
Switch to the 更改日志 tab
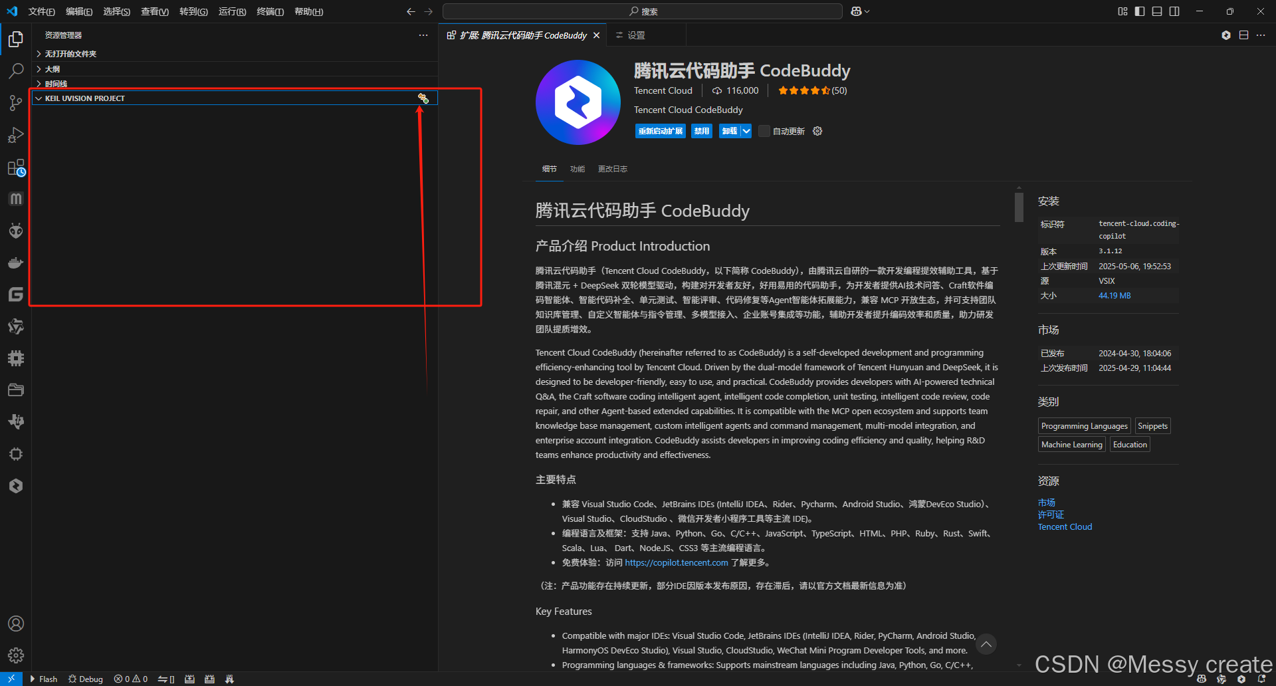click(613, 169)
